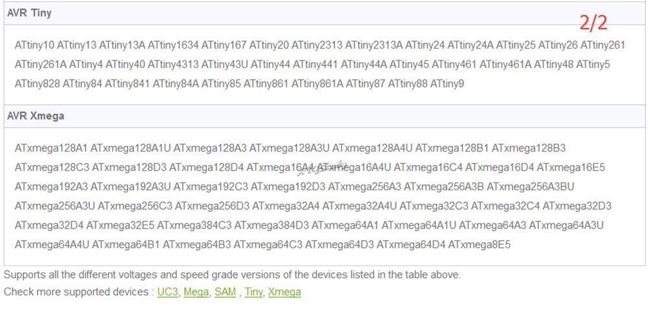Click the ATxmega64A4U device name
Screen dimensions: 648x314
(x=52, y=245)
